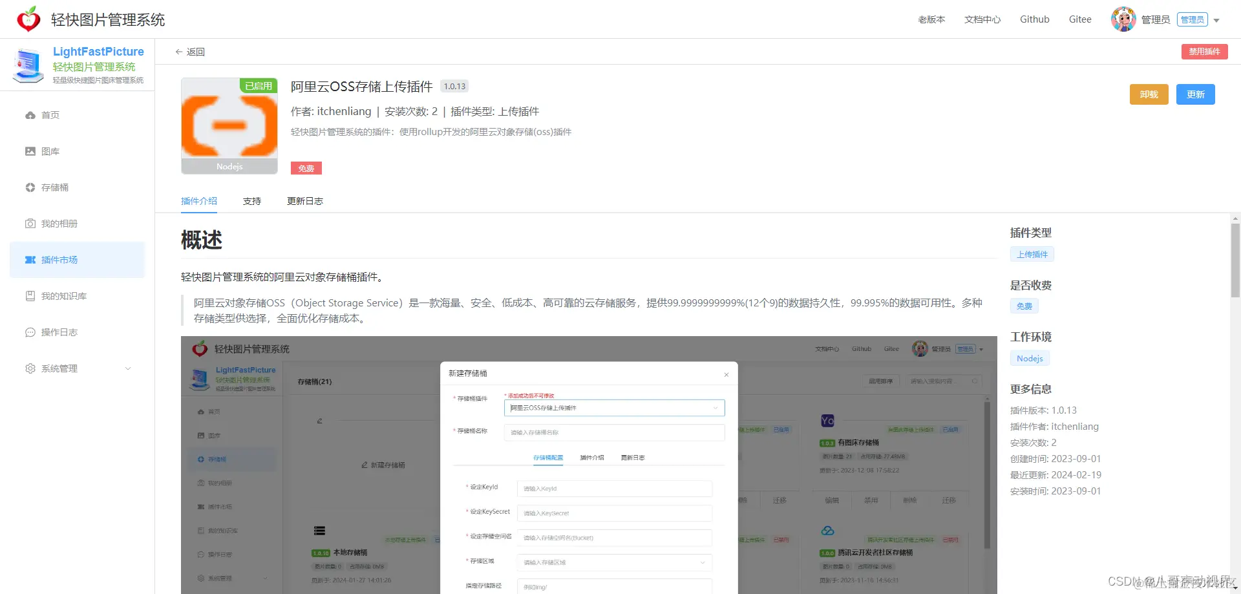Click the album icon beside 我的相册
Image resolution: width=1241 pixels, height=594 pixels.
[30, 224]
